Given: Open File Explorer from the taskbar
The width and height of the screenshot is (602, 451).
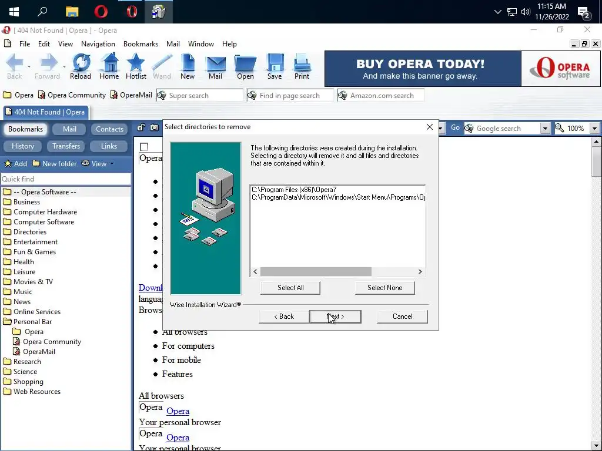Looking at the screenshot, I should coord(72,12).
